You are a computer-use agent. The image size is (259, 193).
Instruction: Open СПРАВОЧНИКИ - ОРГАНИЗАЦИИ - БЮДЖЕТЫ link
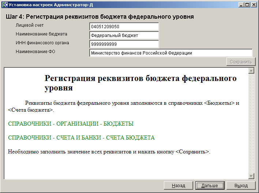(71, 124)
